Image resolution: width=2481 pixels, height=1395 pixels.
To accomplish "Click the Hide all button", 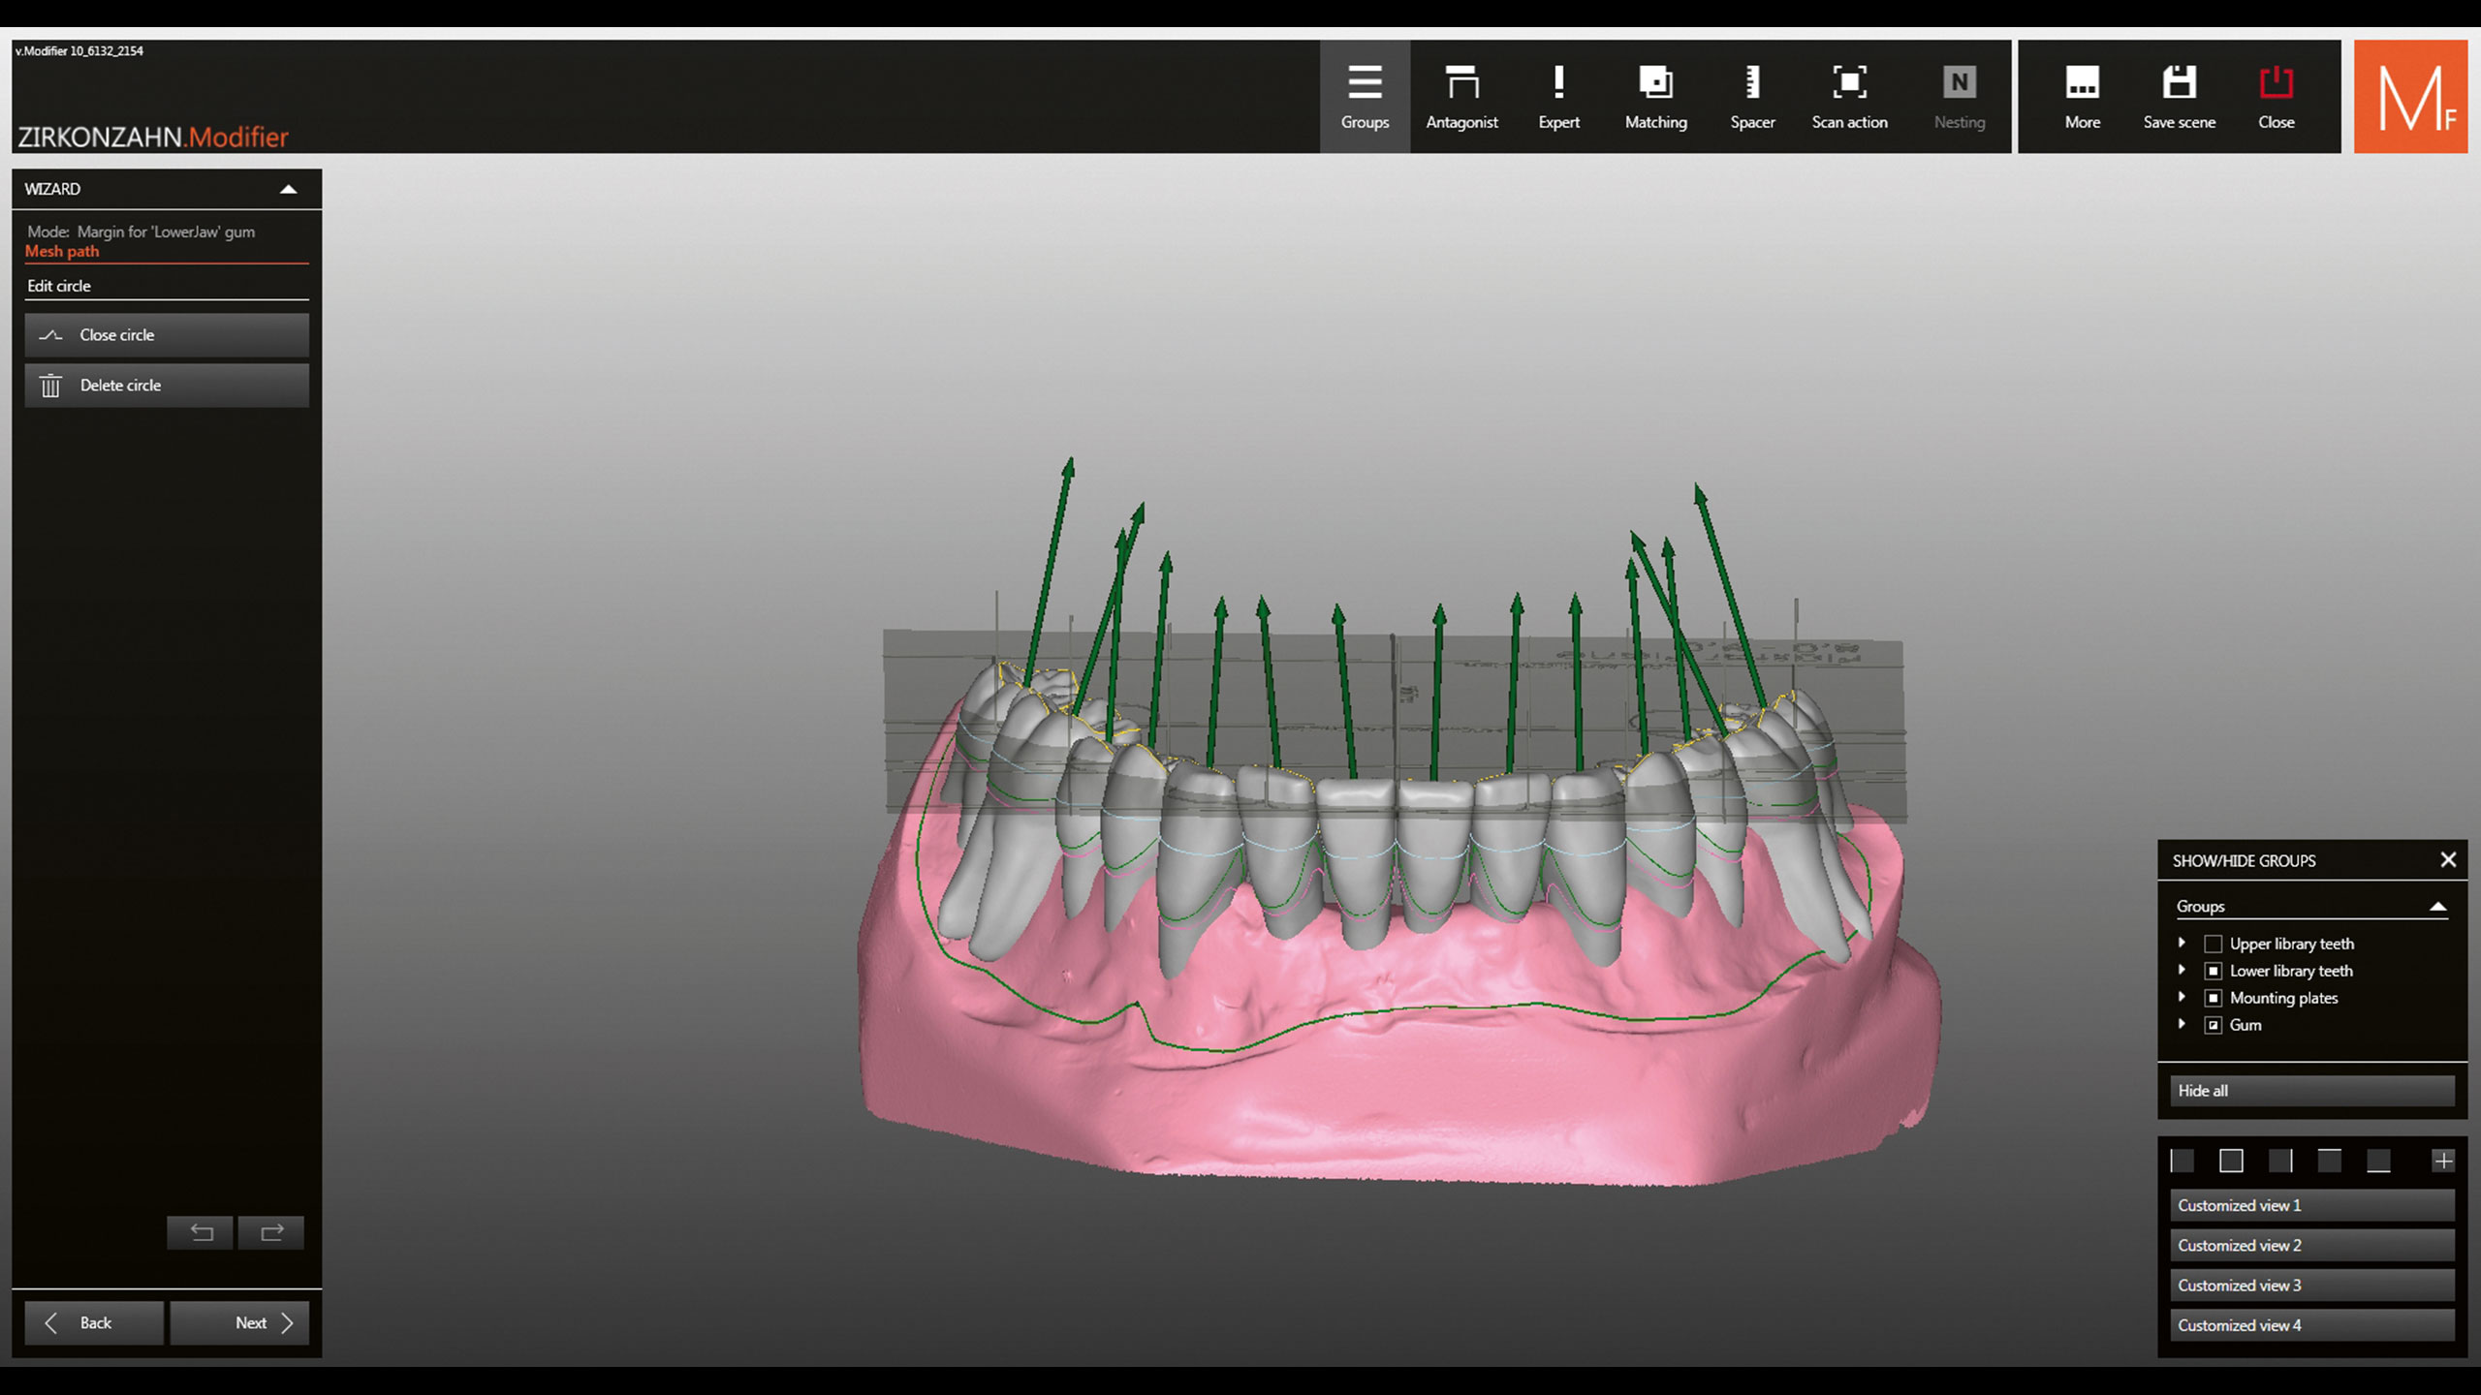I will 2311,1091.
